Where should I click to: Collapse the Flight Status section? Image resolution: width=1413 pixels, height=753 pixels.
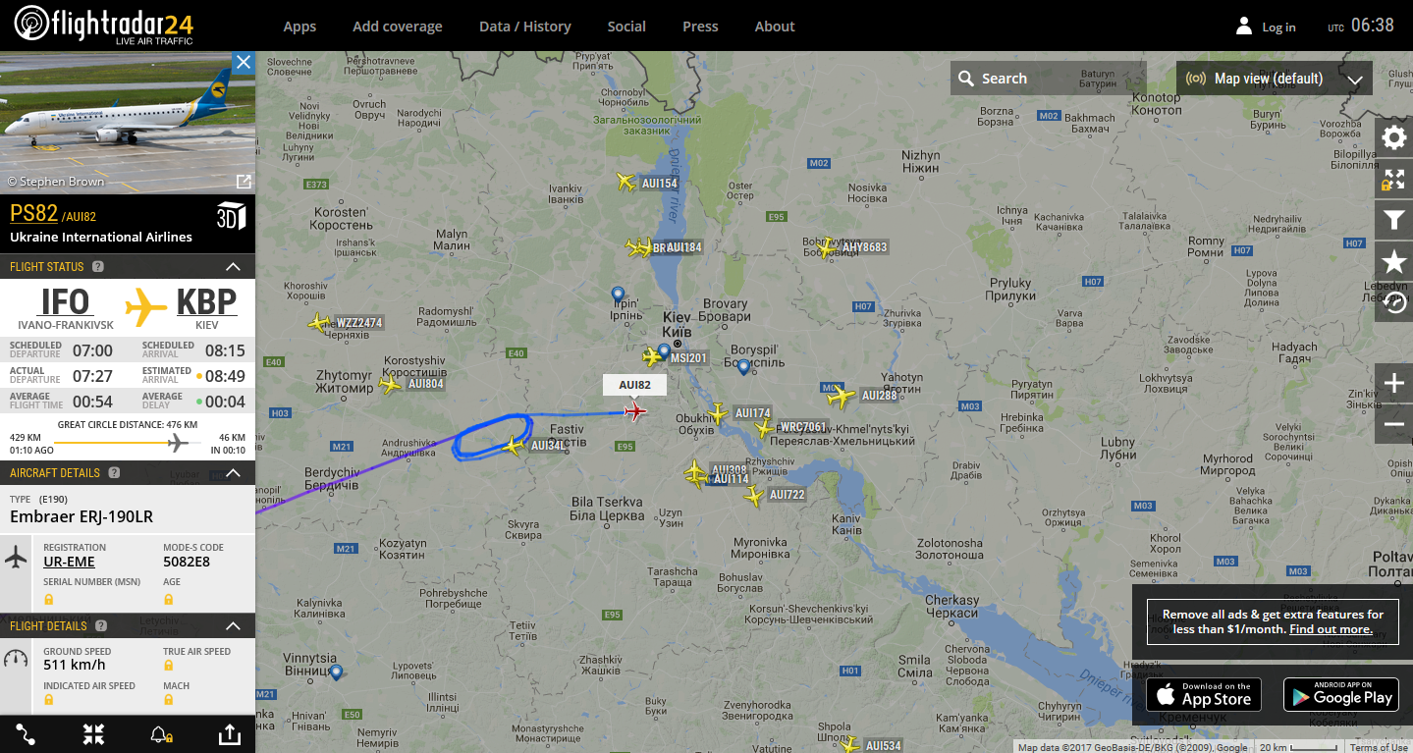(233, 266)
